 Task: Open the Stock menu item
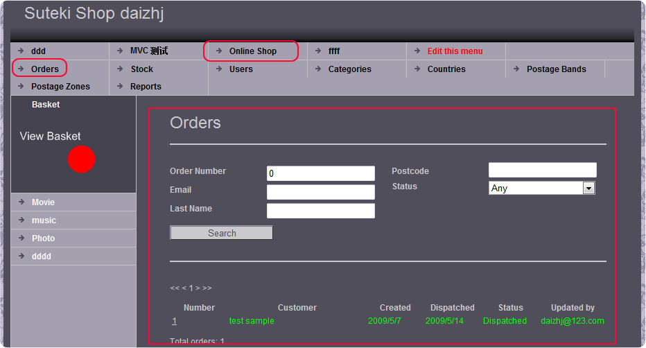(141, 69)
